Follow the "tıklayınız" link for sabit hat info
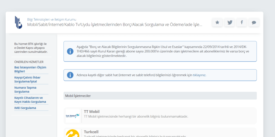The width and height of the screenshot is (275, 137). [x=199, y=75]
